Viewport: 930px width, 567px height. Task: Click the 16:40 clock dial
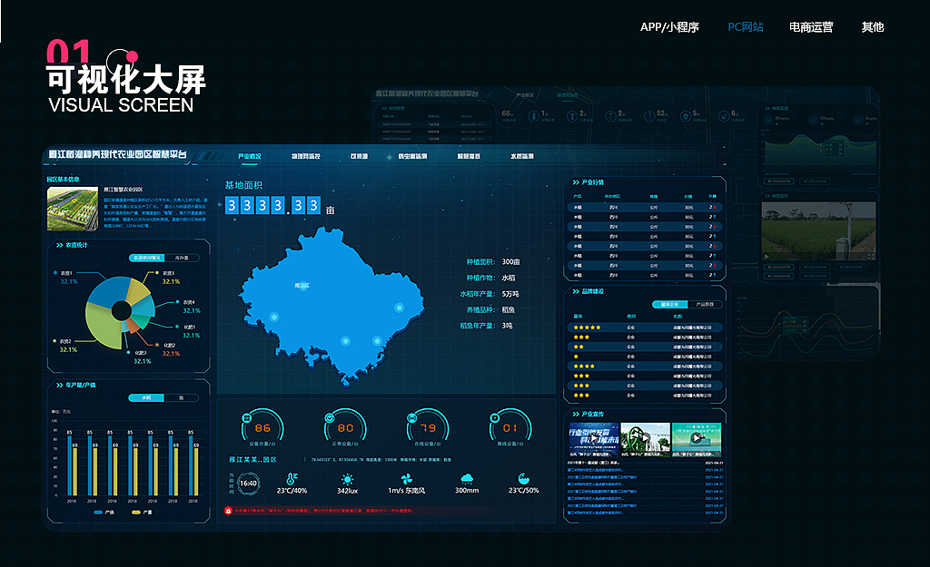click(248, 484)
